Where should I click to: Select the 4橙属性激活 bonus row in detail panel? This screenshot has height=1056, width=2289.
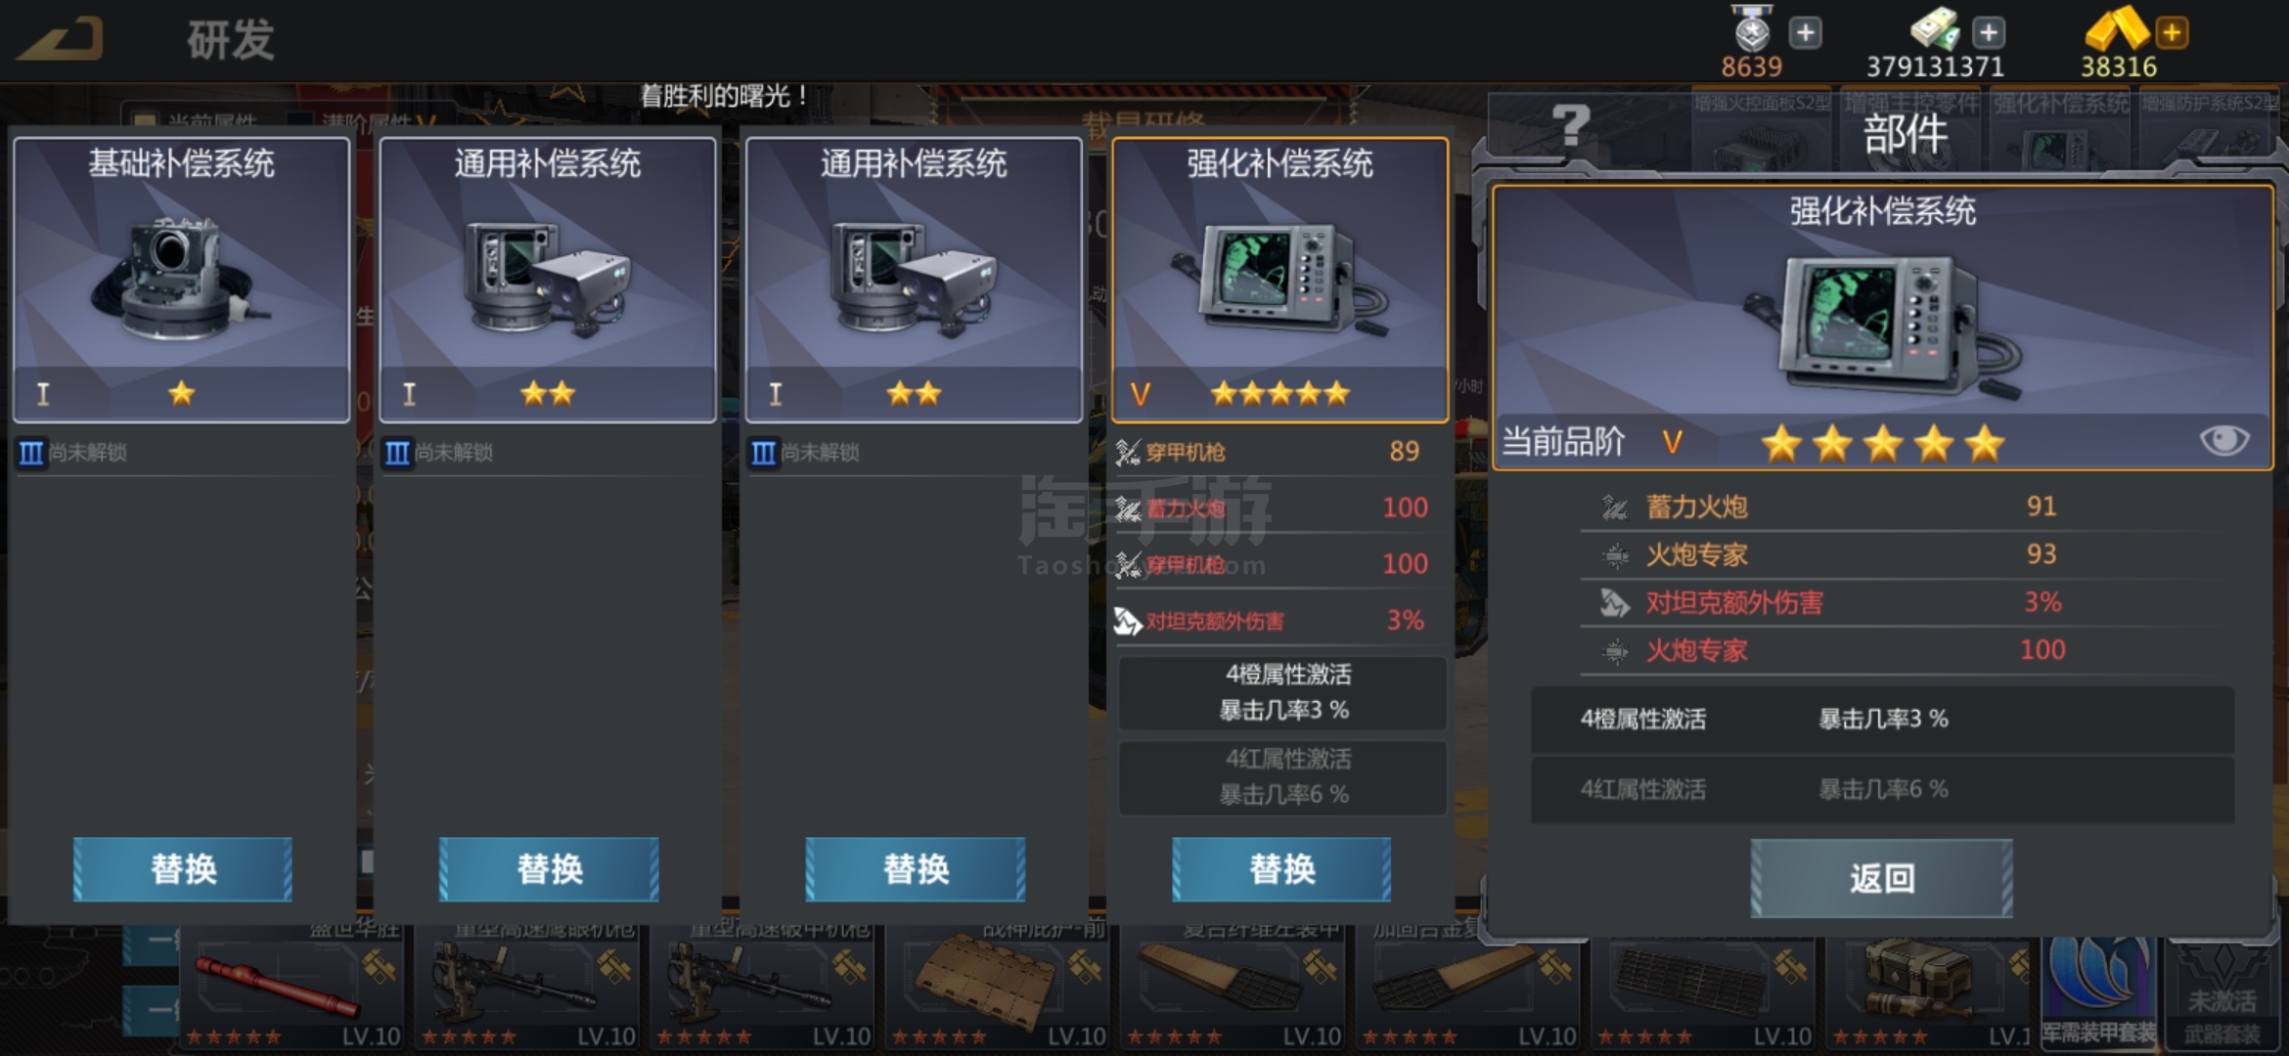1881,719
